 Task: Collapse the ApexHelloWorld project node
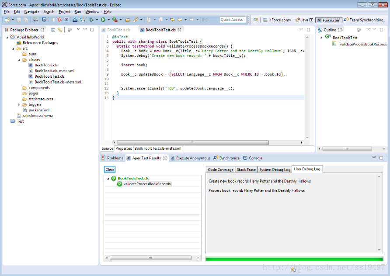7,37
